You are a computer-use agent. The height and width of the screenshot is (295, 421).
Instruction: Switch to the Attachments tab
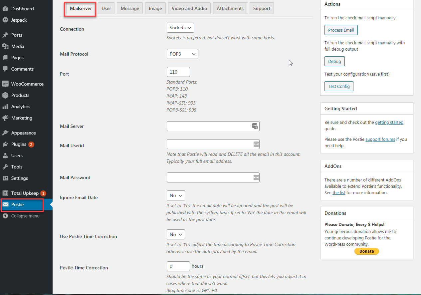coord(230,8)
